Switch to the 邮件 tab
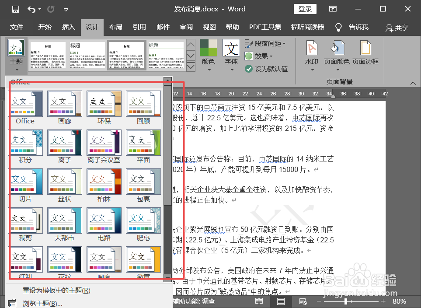This screenshot has width=421, height=308. point(163,27)
